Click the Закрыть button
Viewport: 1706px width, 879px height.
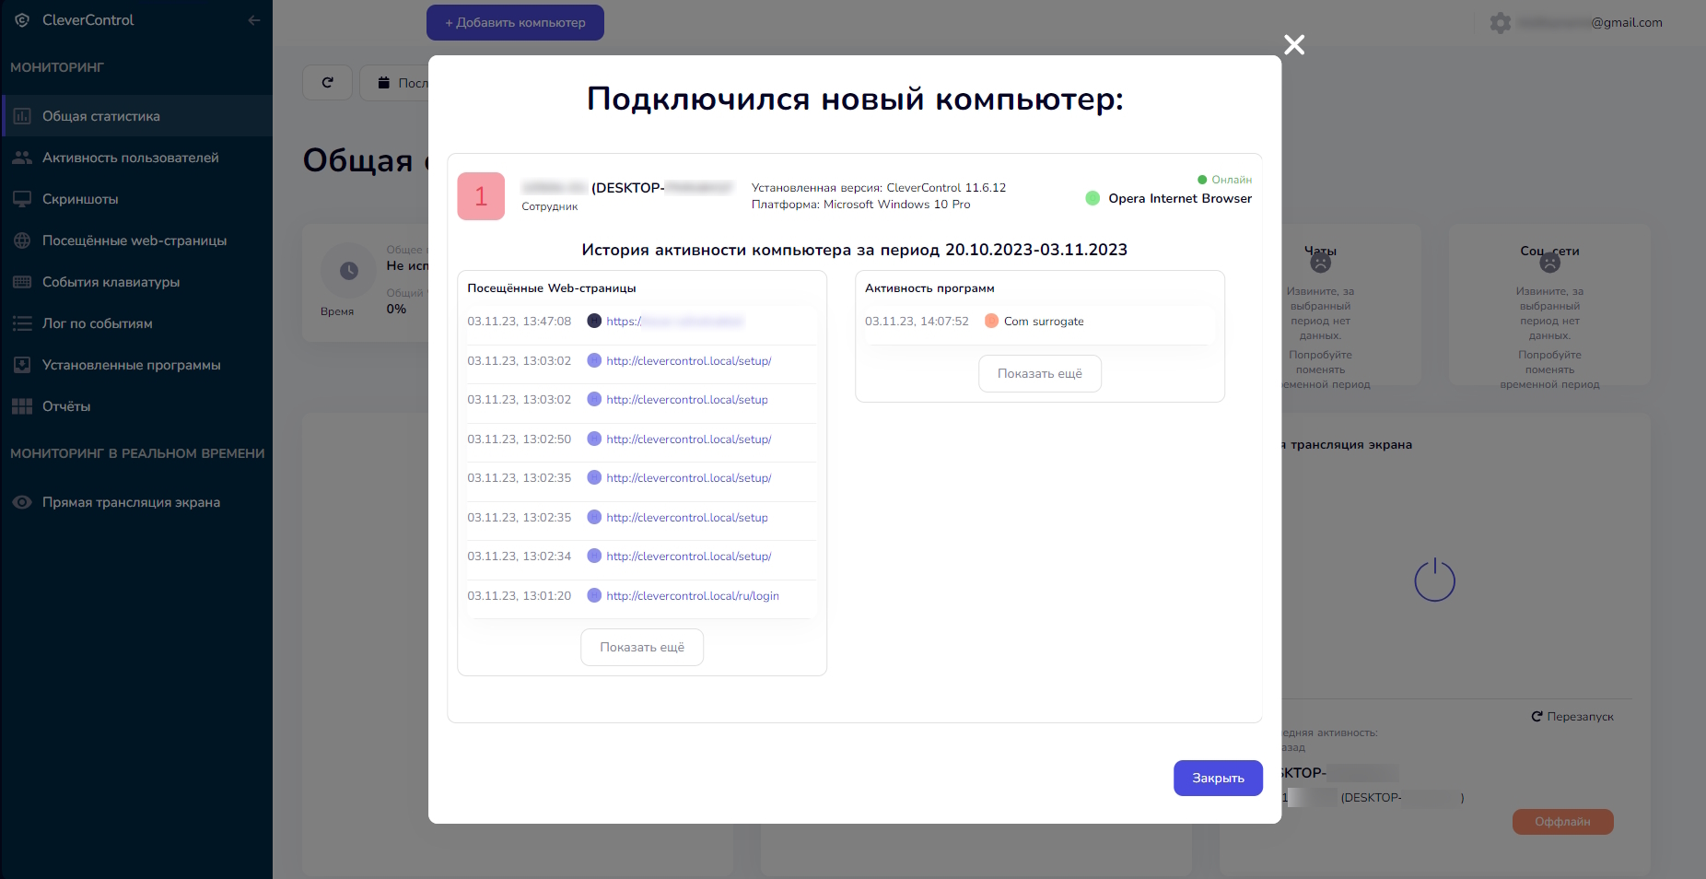1217,779
